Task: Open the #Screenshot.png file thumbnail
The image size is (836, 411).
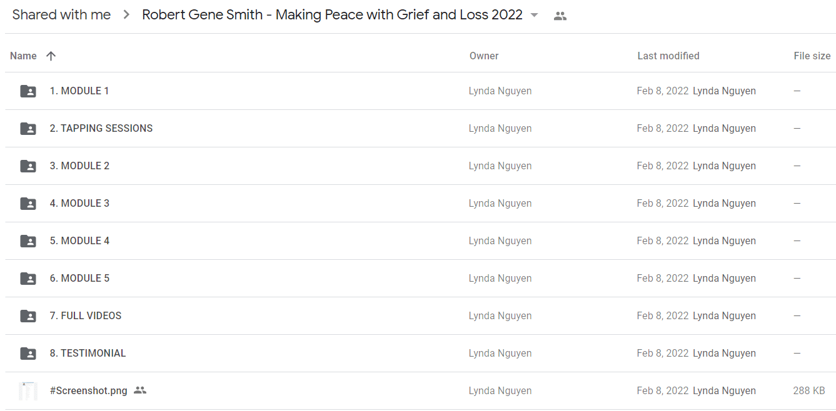Action: click(28, 391)
